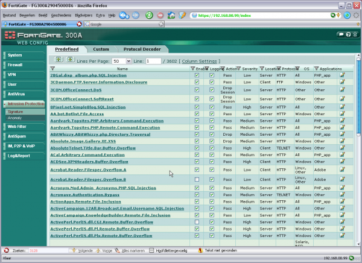Expand the User menu section

click(x=24, y=84)
